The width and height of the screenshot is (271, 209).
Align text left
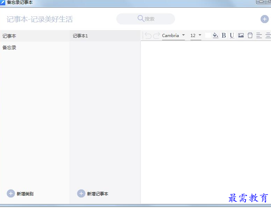[259, 35]
